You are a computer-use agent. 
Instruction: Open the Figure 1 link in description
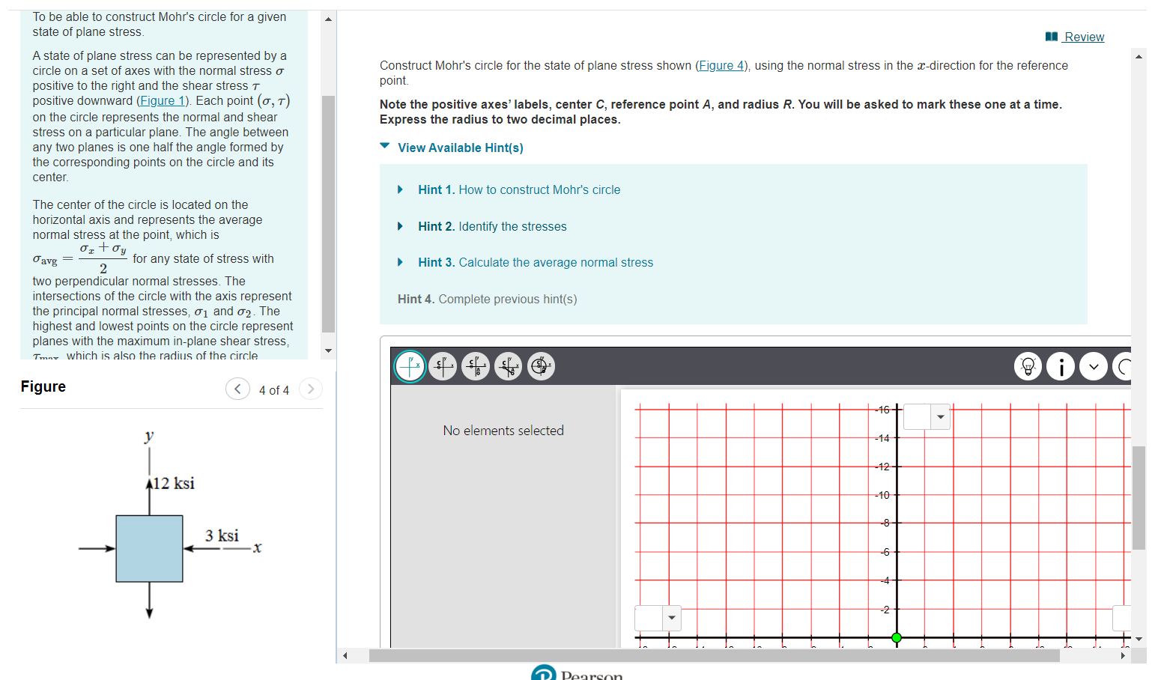pyautogui.click(x=163, y=101)
